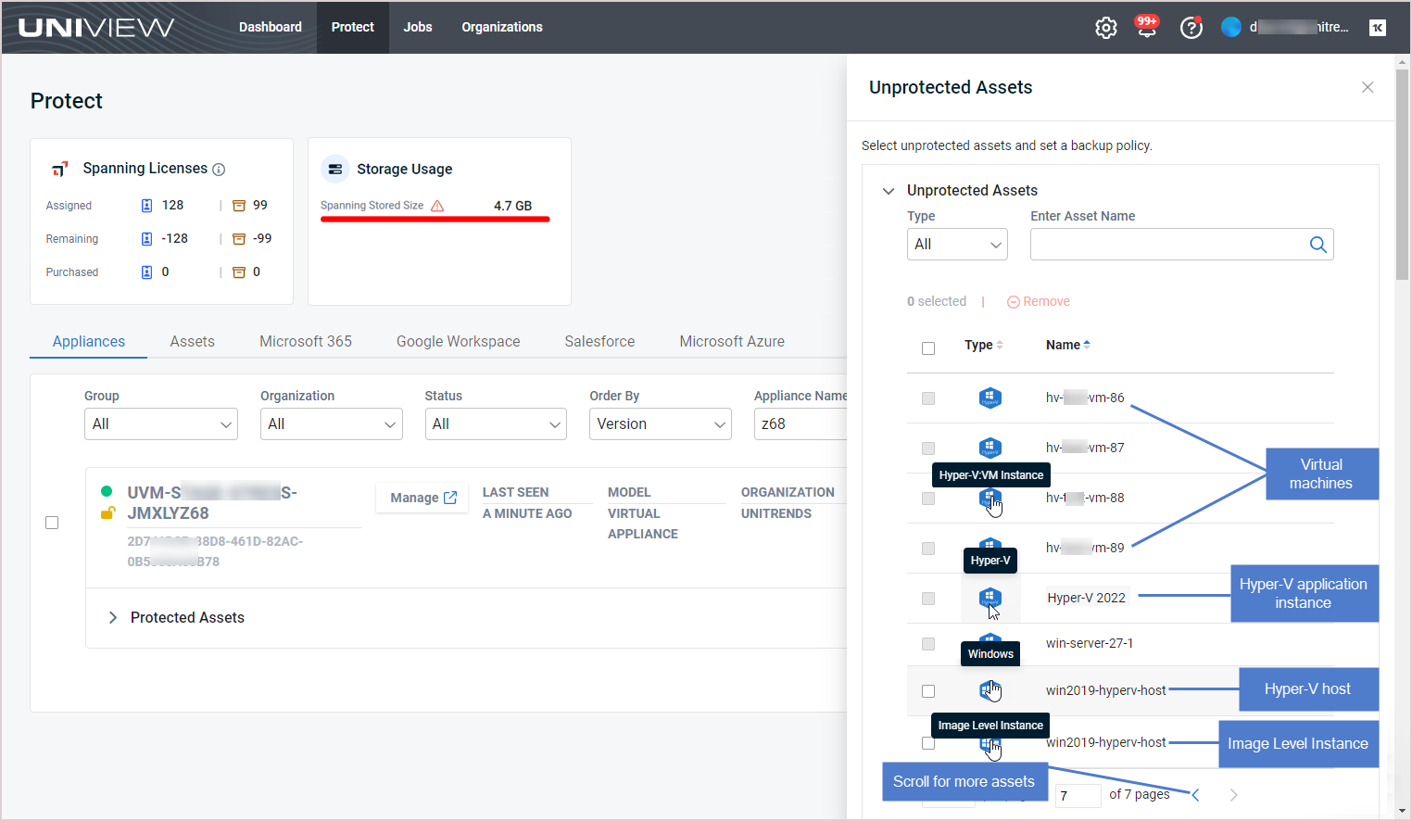Screen dimensions: 1412x821
Task: Open the notifications bell showing 99+
Action: (1147, 27)
